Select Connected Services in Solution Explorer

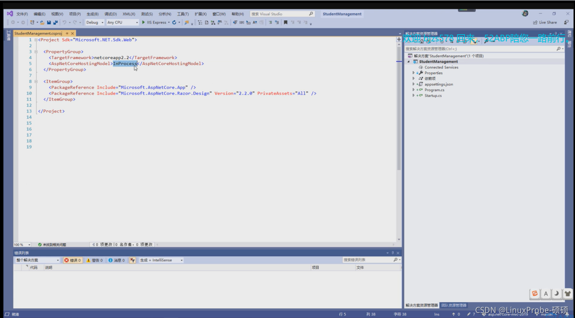pos(441,67)
